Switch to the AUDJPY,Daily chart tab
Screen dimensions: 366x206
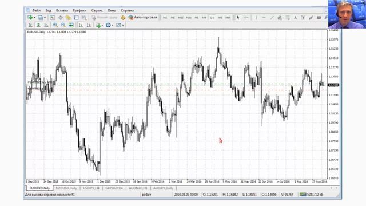(x=163, y=188)
